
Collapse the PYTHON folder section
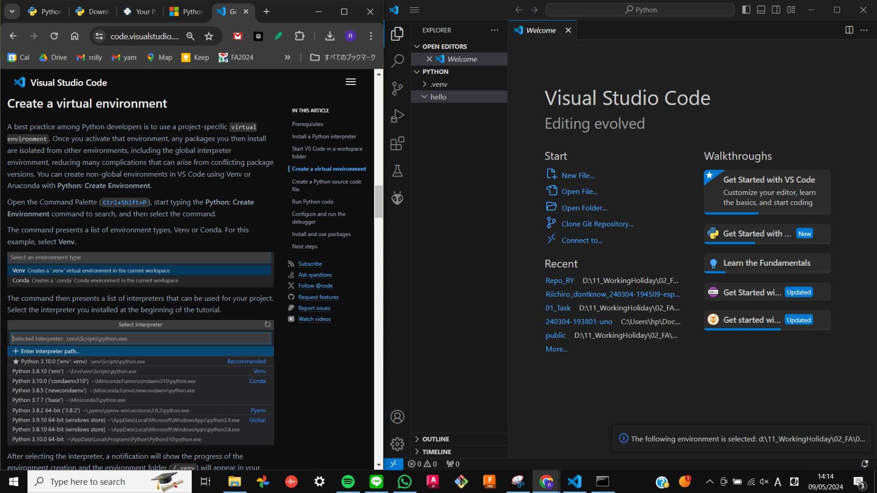tap(459, 72)
